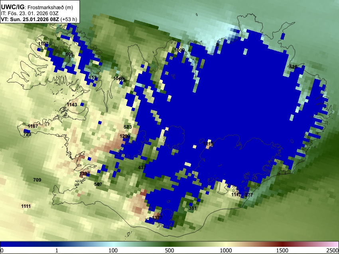Click the station value 1299
This screenshot has height=254, width=339.
click(125, 136)
